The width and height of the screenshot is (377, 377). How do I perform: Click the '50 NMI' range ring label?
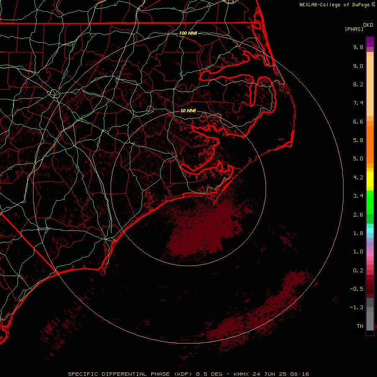188,111
